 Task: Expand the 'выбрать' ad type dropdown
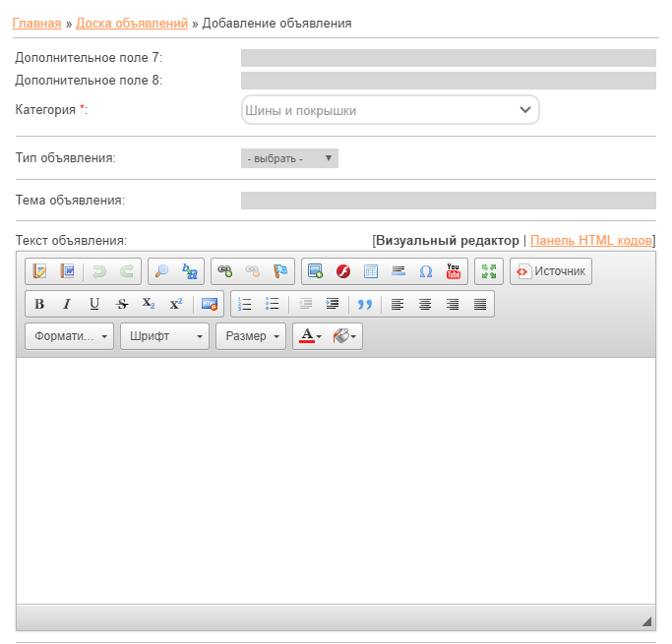coord(289,158)
